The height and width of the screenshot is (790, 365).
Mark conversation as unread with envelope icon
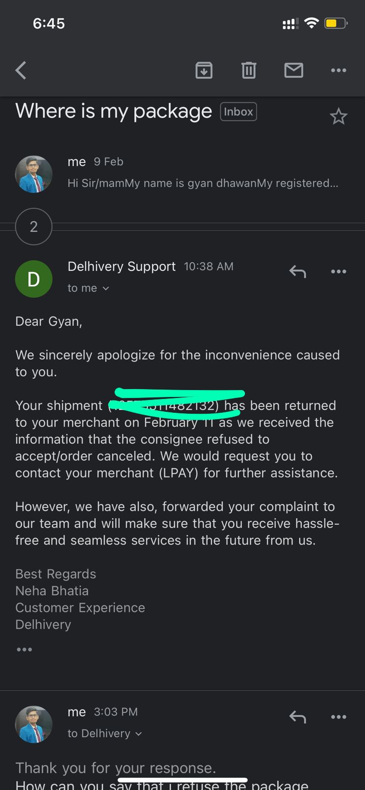pyautogui.click(x=293, y=71)
